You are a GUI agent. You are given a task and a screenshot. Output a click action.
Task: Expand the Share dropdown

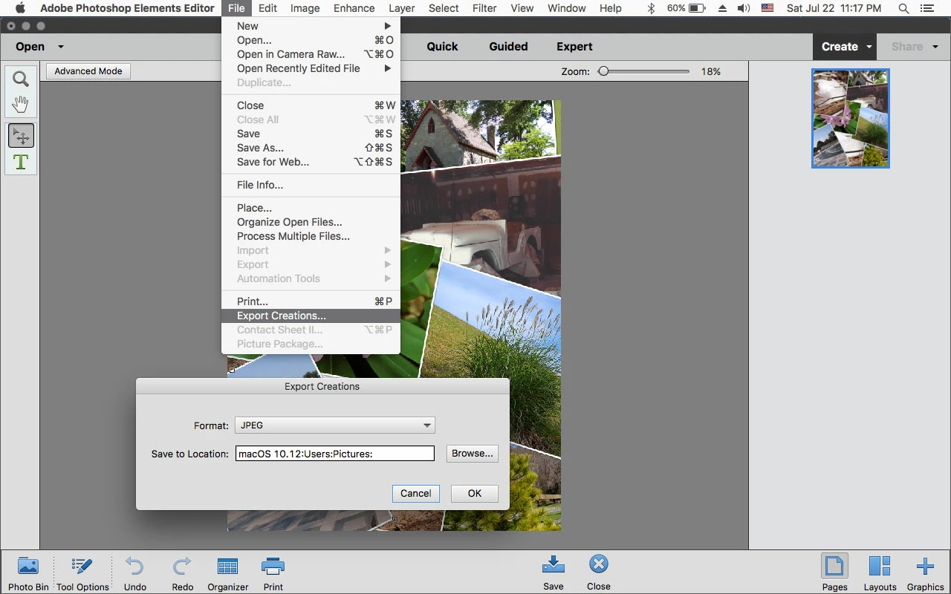[x=935, y=47]
